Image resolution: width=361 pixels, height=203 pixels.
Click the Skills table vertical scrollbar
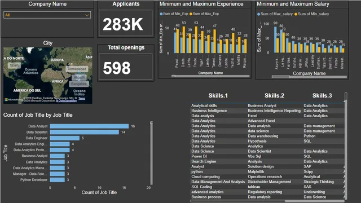click(346, 147)
